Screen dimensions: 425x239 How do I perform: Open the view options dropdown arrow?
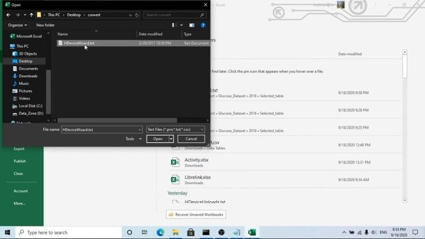(x=181, y=25)
